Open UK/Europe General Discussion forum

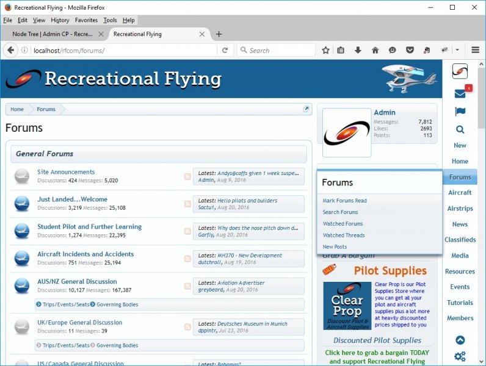pyautogui.click(x=79, y=322)
